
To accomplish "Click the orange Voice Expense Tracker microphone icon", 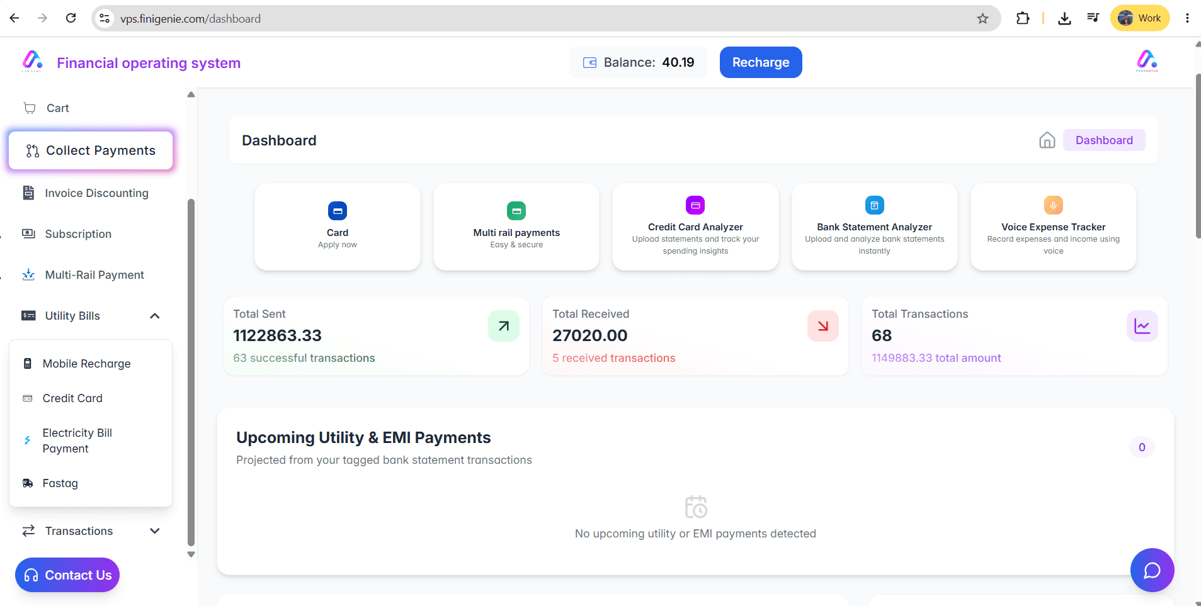I will tap(1053, 205).
